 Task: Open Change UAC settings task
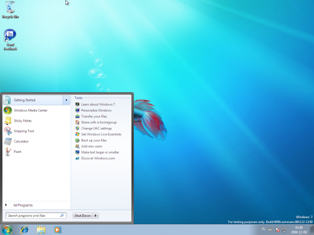pyautogui.click(x=97, y=128)
